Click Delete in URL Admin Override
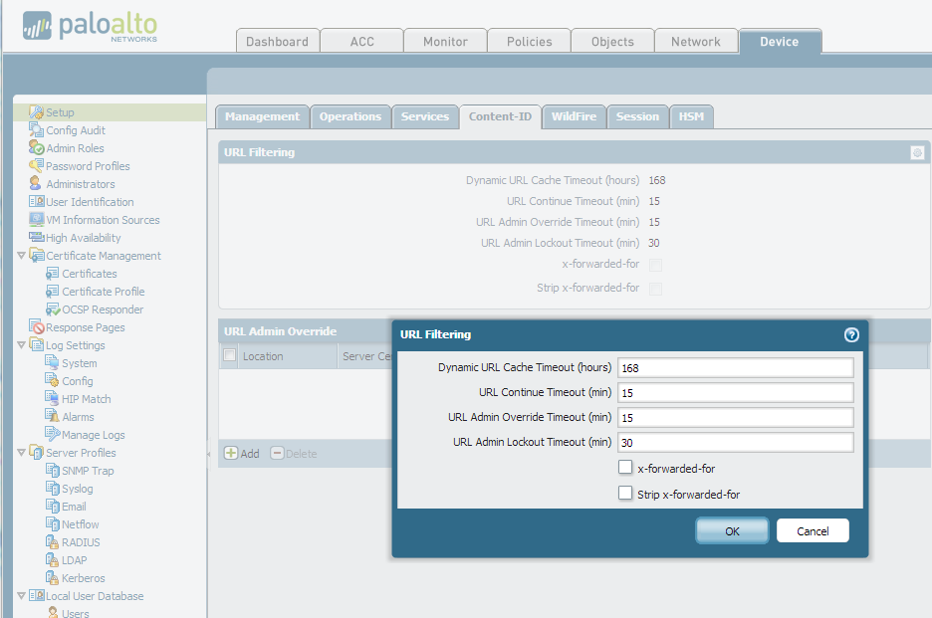This screenshot has width=932, height=618. coord(294,454)
